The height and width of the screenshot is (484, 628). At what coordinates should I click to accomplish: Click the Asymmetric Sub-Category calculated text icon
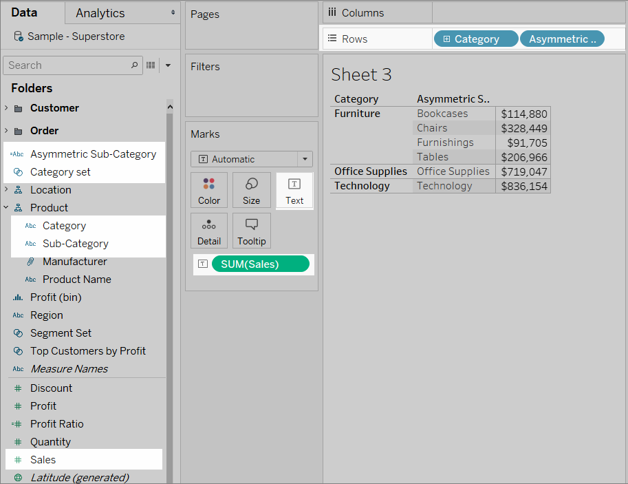pyautogui.click(x=17, y=154)
